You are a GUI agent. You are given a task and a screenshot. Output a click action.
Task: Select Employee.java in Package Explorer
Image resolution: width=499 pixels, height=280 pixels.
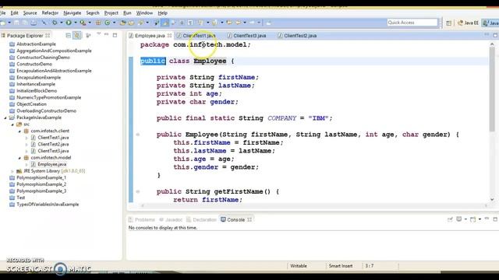click(52, 164)
